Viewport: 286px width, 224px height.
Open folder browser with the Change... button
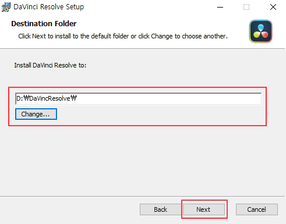[36, 114]
